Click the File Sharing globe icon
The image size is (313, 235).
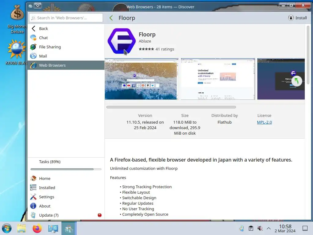[33, 47]
